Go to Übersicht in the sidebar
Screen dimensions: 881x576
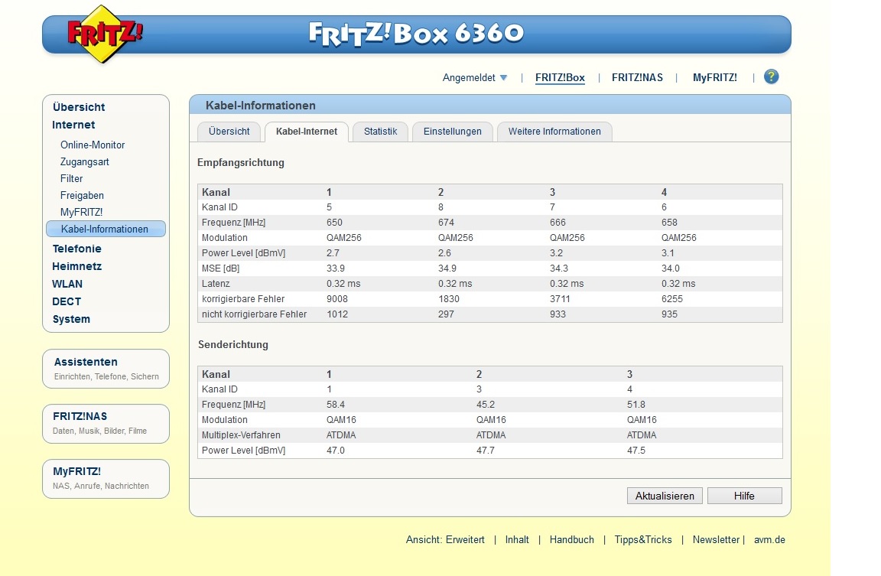79,107
